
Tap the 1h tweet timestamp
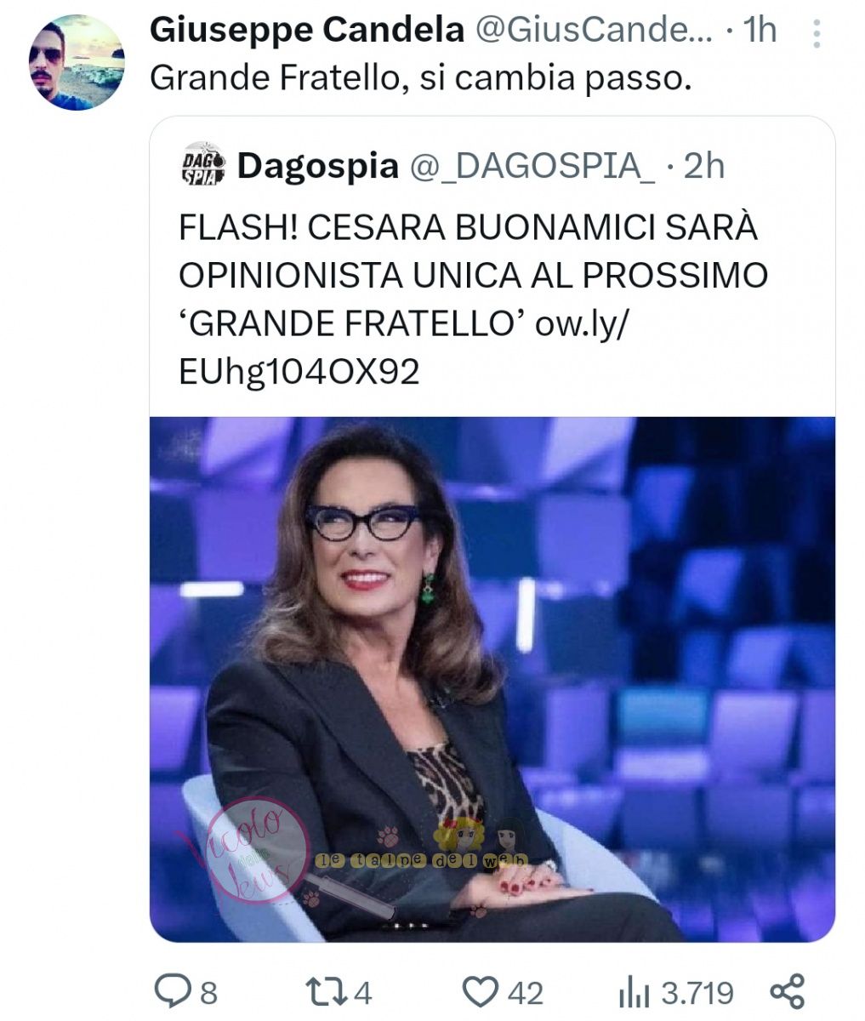pyautogui.click(x=760, y=31)
